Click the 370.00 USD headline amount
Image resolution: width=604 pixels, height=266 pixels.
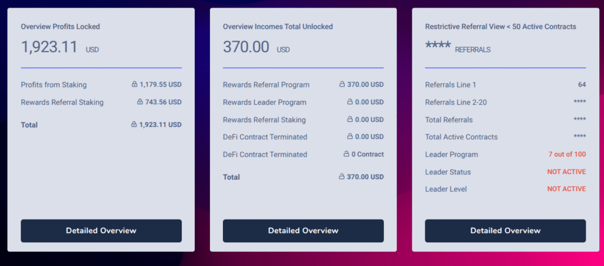[256, 47]
